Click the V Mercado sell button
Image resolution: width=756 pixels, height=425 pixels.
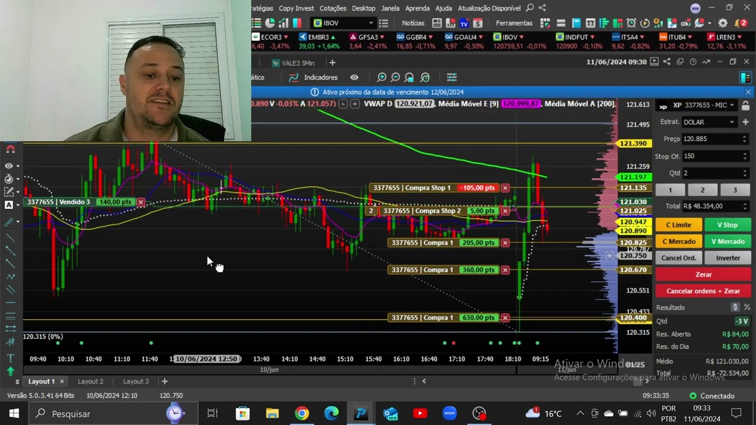[x=727, y=241]
